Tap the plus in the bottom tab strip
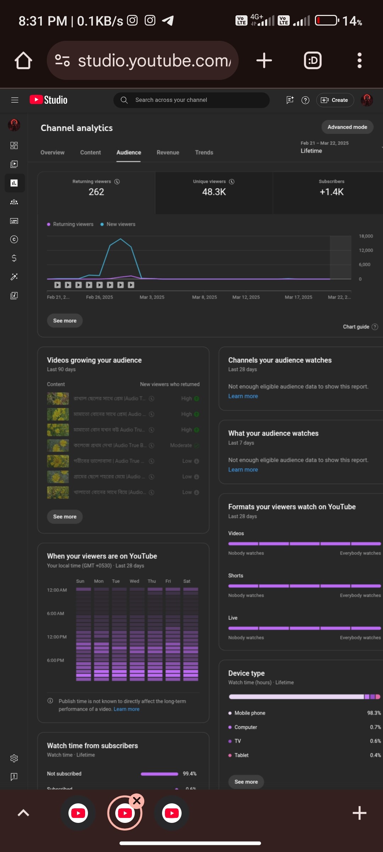Image resolution: width=383 pixels, height=852 pixels. (x=360, y=813)
